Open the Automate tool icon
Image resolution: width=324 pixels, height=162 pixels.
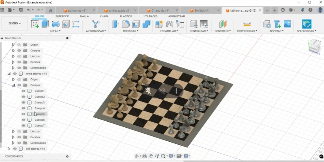pyautogui.click(x=96, y=24)
